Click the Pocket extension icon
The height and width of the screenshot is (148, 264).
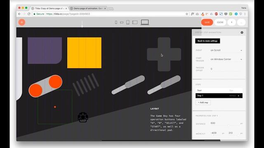coord(226,14)
